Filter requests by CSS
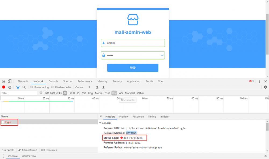The height and width of the screenshot is (159, 269). (x=84, y=93)
